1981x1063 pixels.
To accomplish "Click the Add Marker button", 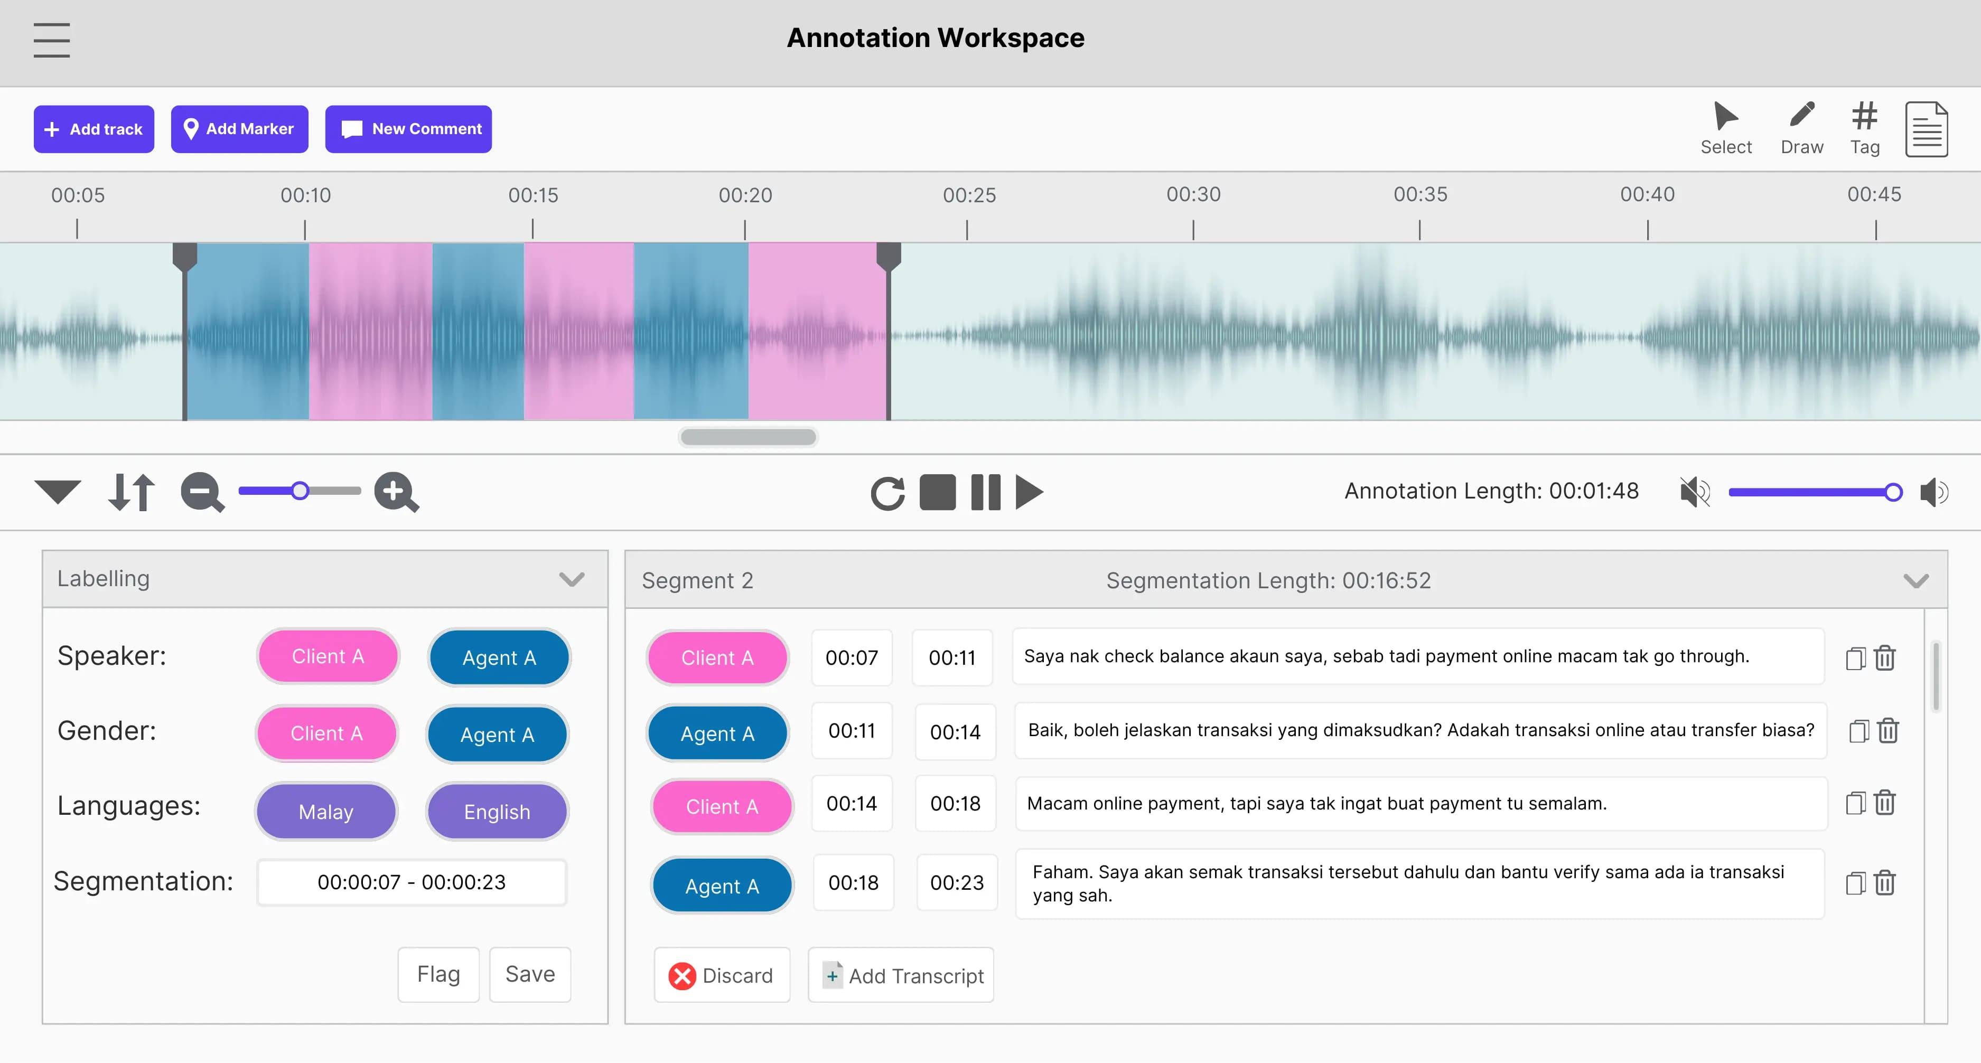I will click(239, 128).
